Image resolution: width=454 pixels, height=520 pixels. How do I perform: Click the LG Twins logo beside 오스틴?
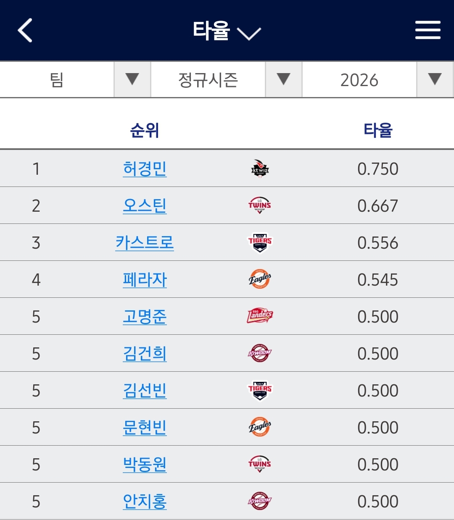[x=260, y=206]
